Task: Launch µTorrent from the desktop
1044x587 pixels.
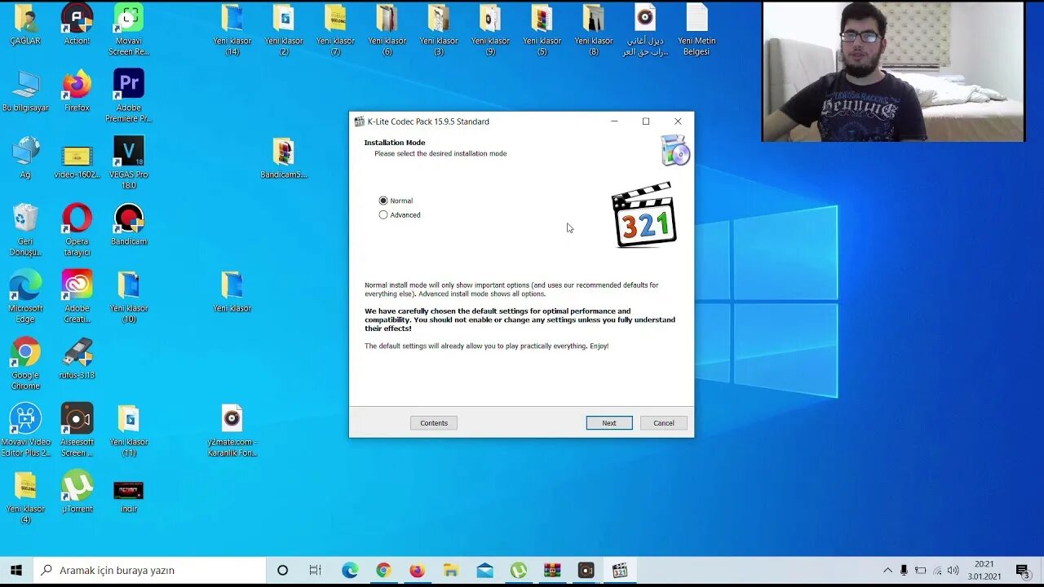Action: tap(77, 492)
